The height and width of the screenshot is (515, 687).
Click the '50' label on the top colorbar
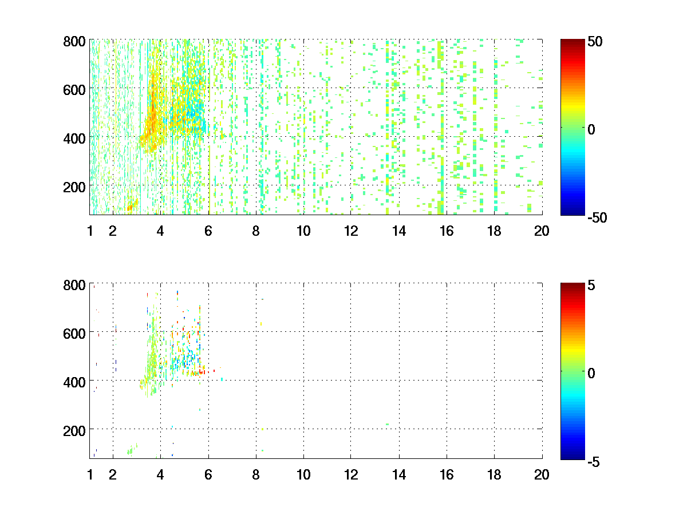click(594, 42)
